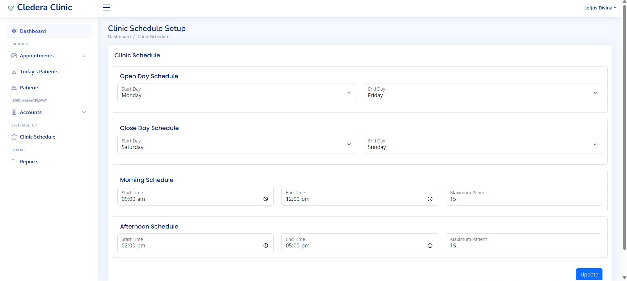The width and height of the screenshot is (627, 281).
Task: Go to Today's Patients in sidebar
Action: [x=39, y=72]
